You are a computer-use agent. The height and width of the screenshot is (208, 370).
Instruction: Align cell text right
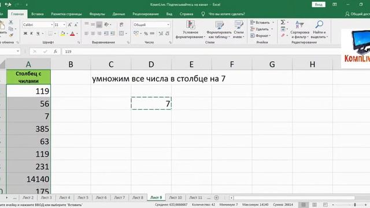99,34
